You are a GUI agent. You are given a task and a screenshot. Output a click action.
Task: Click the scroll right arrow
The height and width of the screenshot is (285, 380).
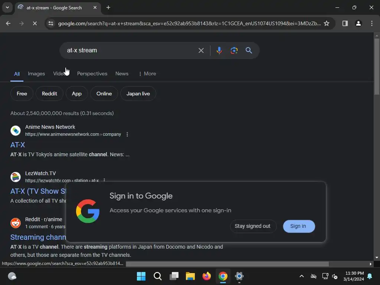coord(371,264)
